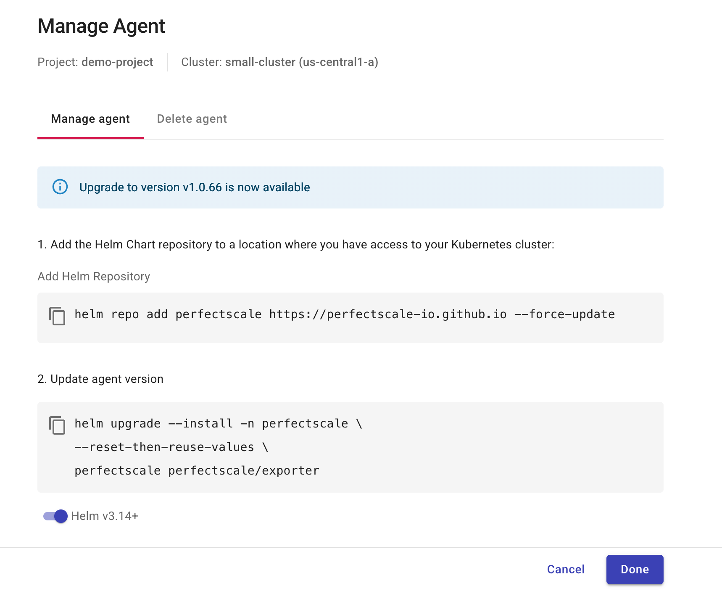
Task: Click Cancel to dismiss the dialog
Action: click(x=565, y=569)
